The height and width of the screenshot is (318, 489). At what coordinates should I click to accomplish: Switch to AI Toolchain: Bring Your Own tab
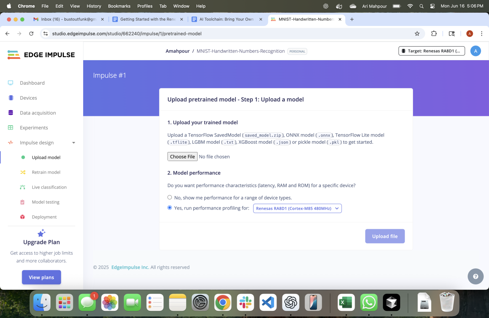point(226,19)
